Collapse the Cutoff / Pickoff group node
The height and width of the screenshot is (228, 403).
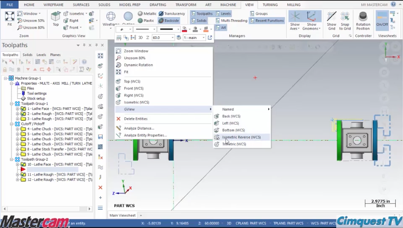11,124
